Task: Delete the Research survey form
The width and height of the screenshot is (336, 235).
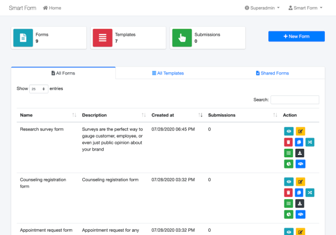Action: point(289,142)
